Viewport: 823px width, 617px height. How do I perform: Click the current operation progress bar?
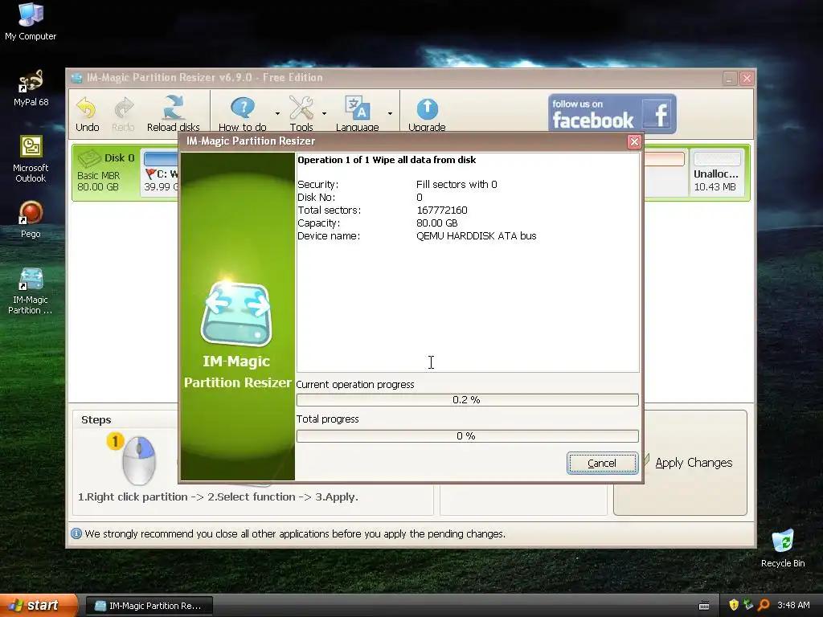coord(467,400)
